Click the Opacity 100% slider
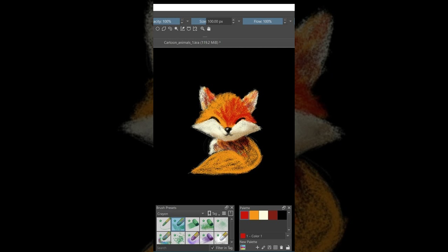448x252 pixels. click(167, 21)
